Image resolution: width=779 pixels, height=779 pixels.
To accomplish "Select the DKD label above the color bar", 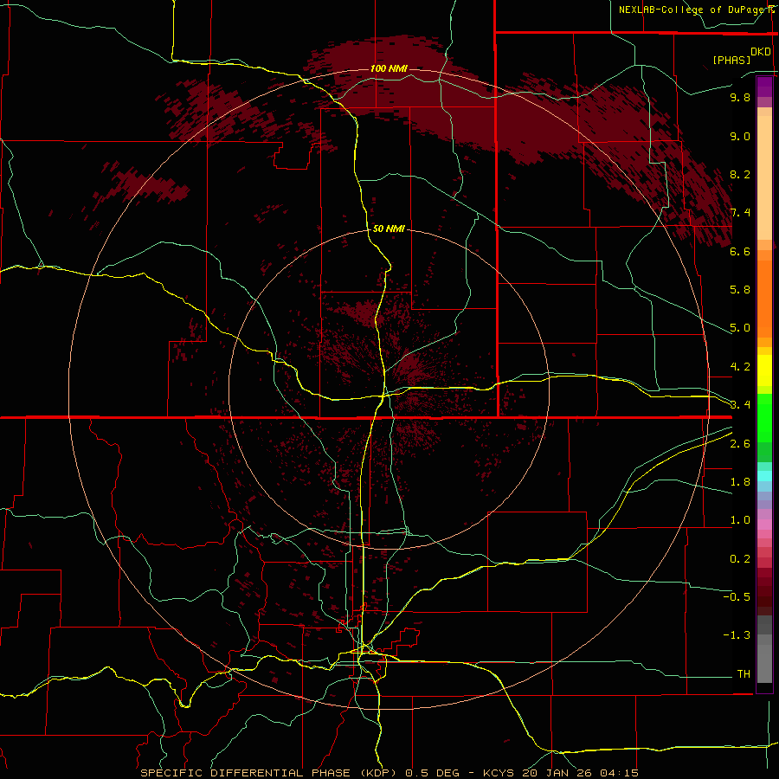I will point(761,52).
